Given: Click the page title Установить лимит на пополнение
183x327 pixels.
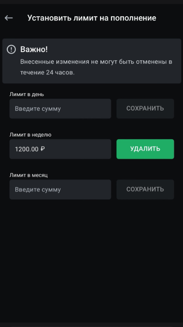Looking at the screenshot, I should pos(91,18).
